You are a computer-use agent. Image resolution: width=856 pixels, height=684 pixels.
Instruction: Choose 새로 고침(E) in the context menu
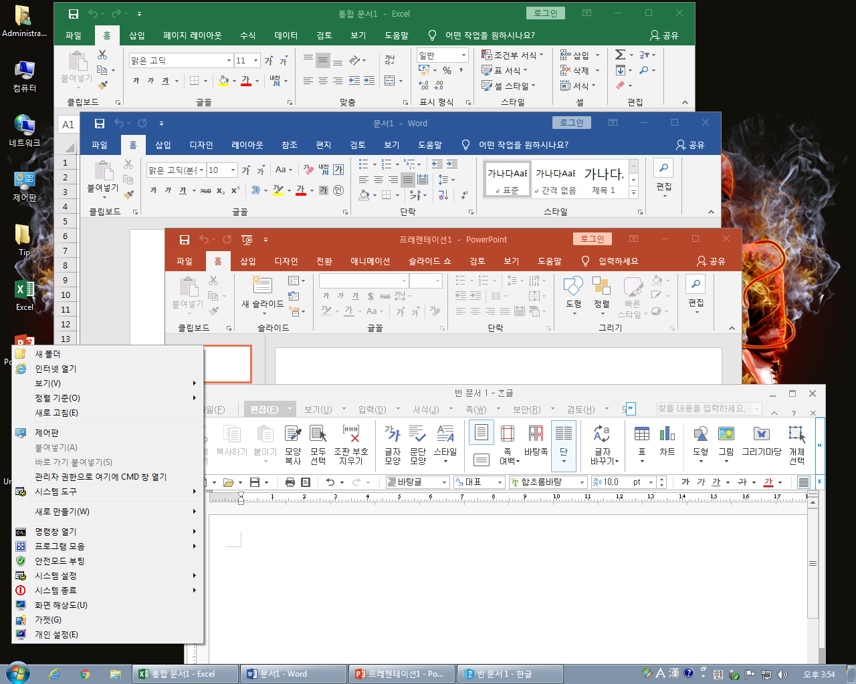click(x=108, y=413)
